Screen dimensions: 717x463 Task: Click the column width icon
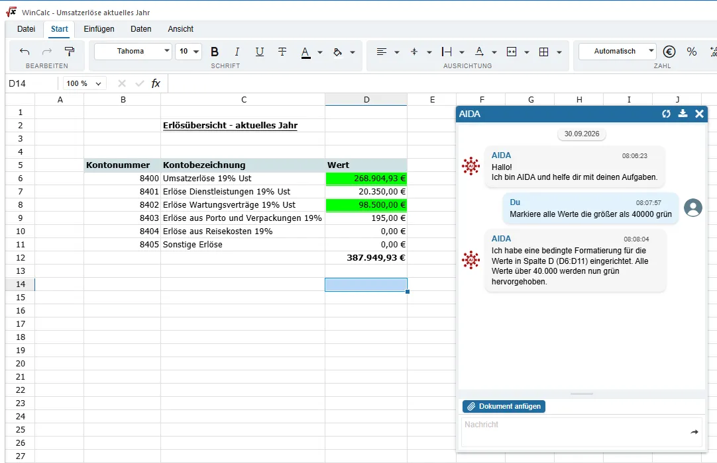coord(447,52)
